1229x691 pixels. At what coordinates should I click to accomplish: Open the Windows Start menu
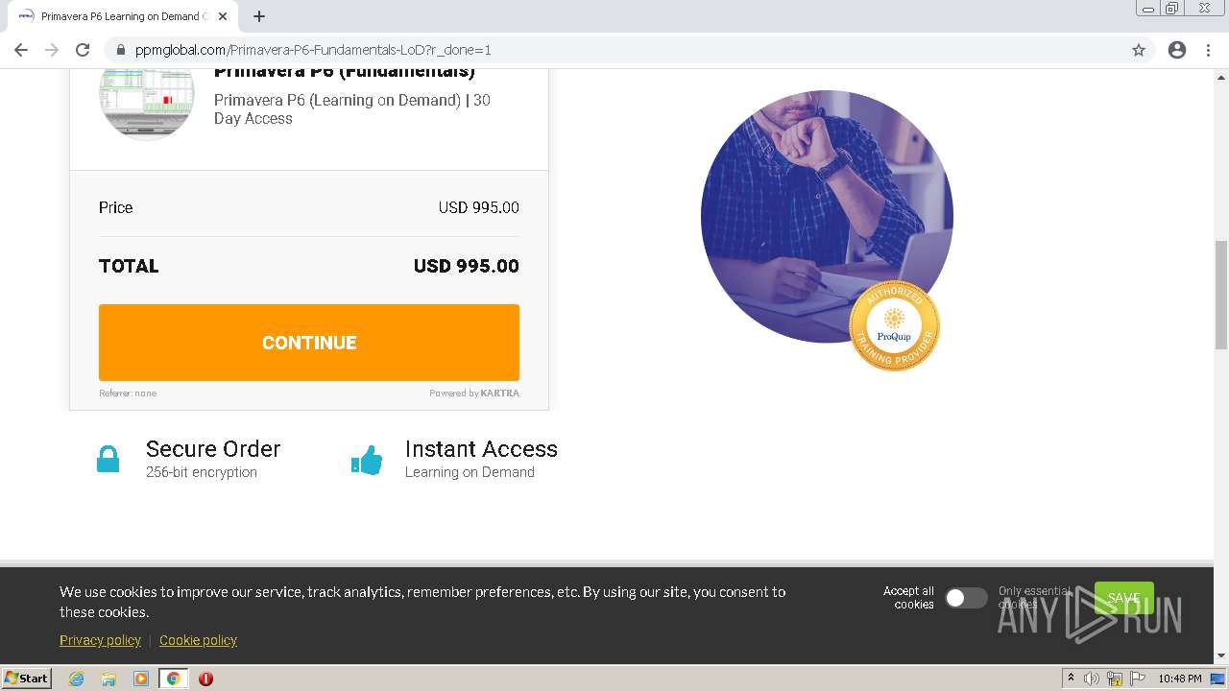pos(27,679)
